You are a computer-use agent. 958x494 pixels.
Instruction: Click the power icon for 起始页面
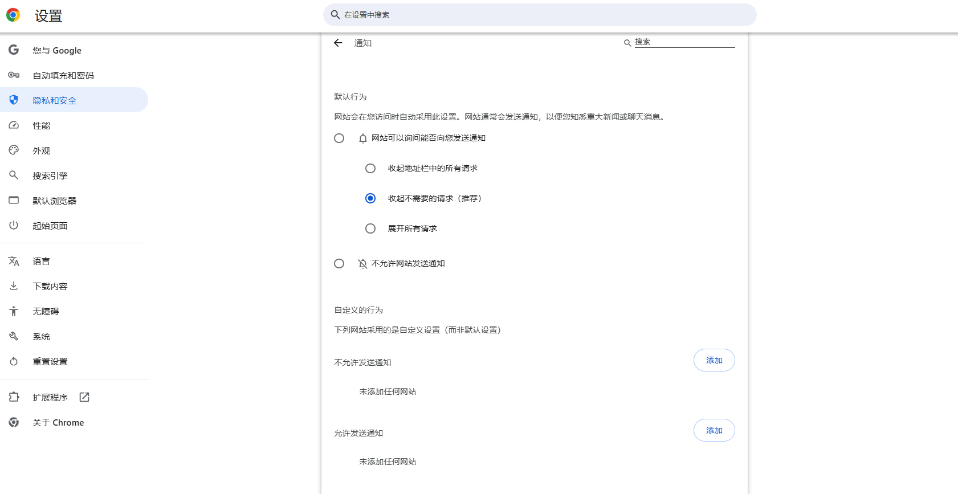pos(14,226)
